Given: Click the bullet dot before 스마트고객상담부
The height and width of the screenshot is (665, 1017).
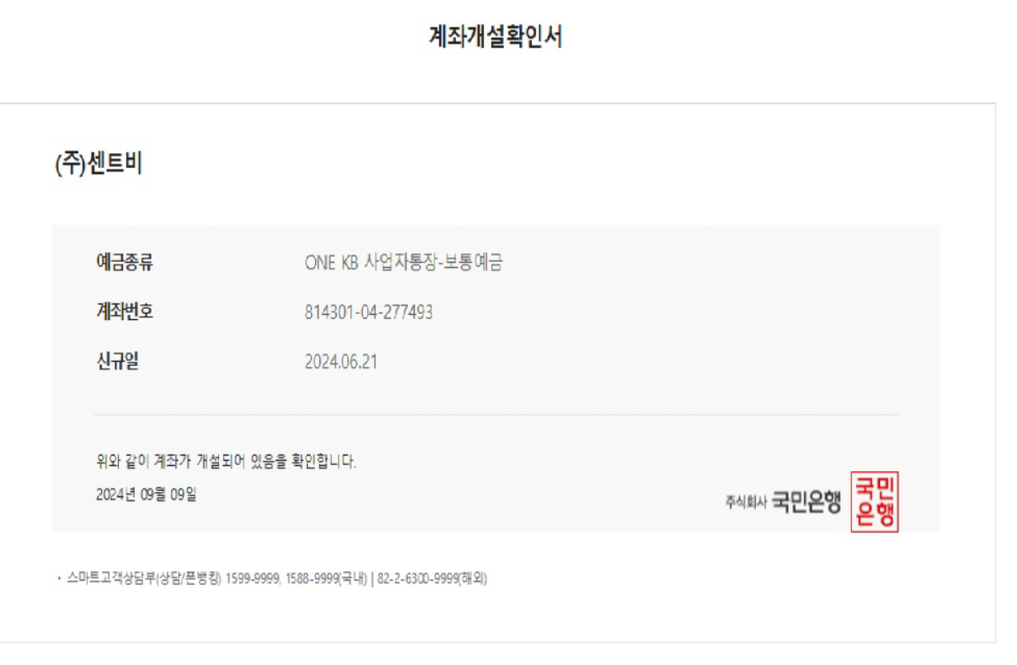Looking at the screenshot, I should pyautogui.click(x=59, y=578).
